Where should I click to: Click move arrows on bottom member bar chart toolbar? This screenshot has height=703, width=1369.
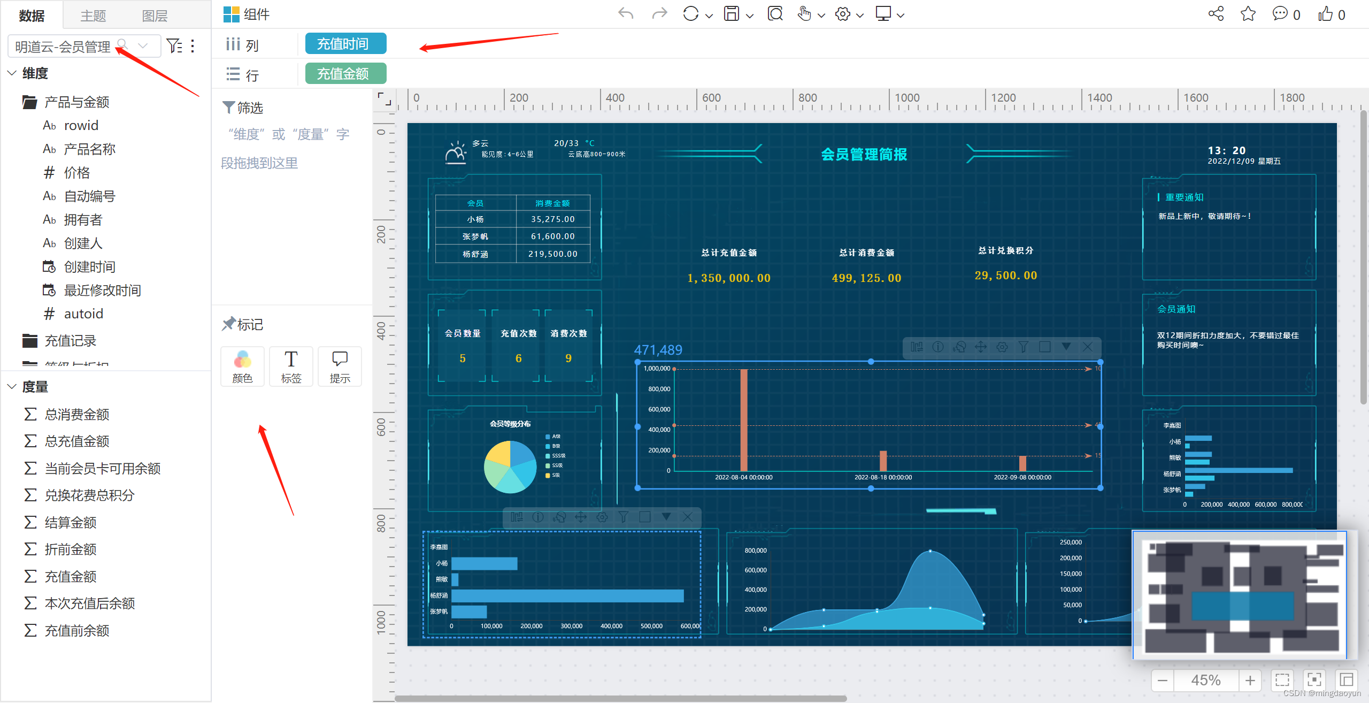click(581, 517)
